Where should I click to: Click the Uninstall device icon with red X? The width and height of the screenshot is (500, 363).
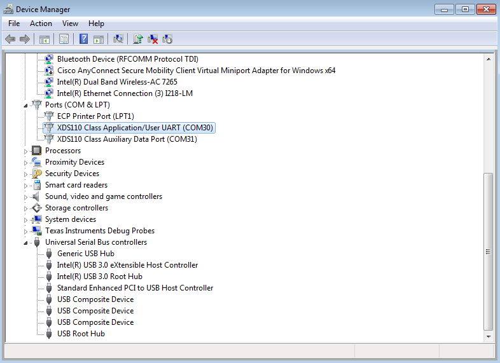tap(153, 39)
